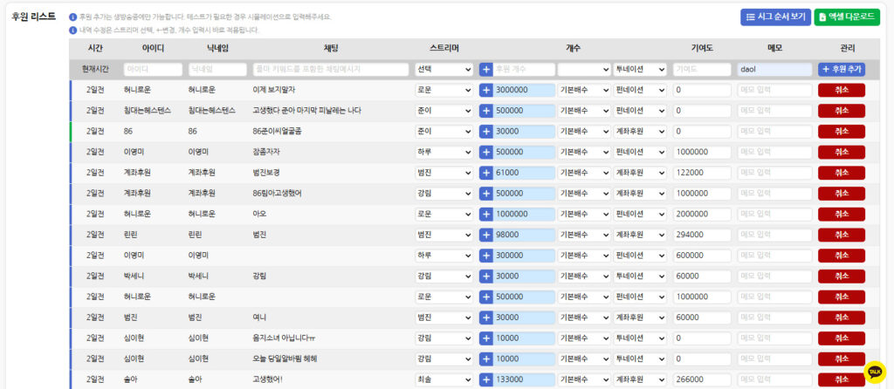Click the plus icon in the 박세니 row
The width and height of the screenshot is (894, 389).
tap(485, 276)
